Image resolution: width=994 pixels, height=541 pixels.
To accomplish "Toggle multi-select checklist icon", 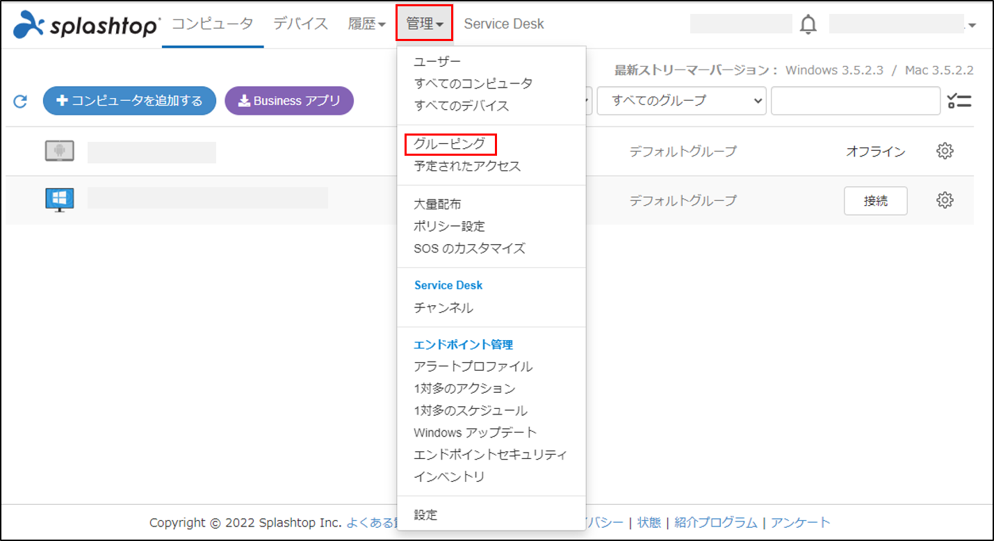I will [x=959, y=101].
